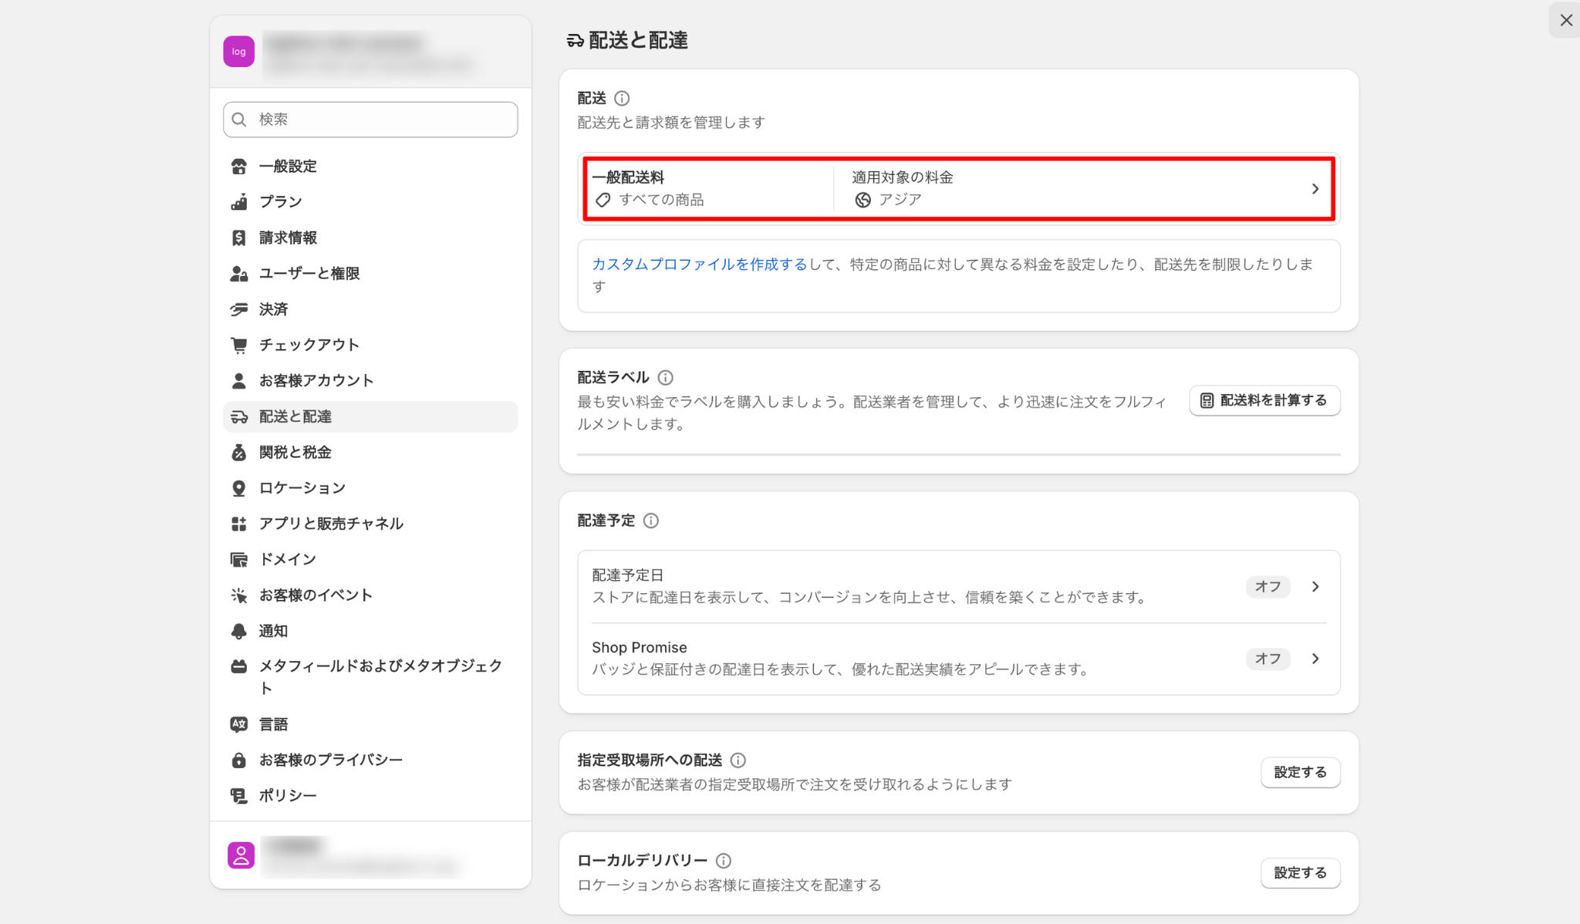Click the 決済 payments icon in sidebar

(x=239, y=309)
